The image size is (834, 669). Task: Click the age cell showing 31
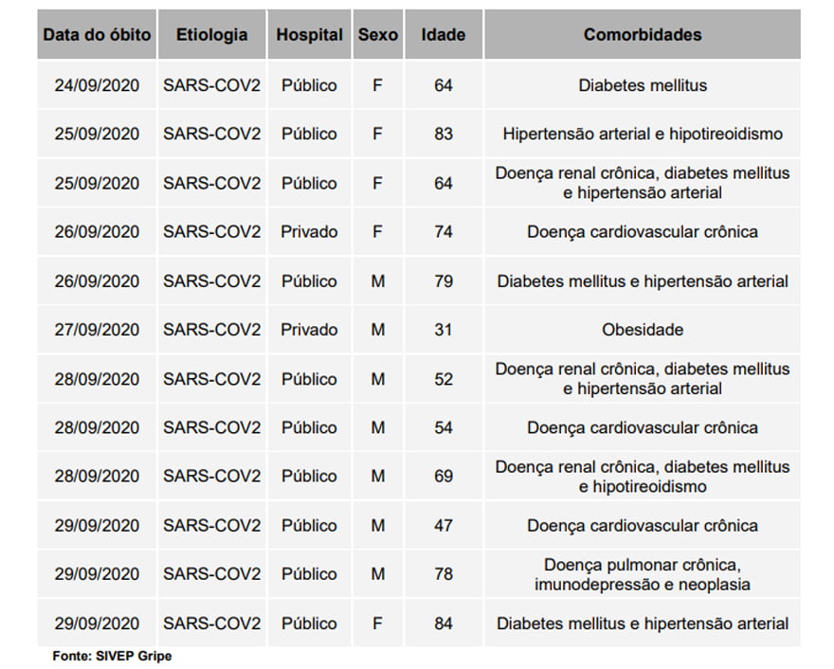point(444,330)
